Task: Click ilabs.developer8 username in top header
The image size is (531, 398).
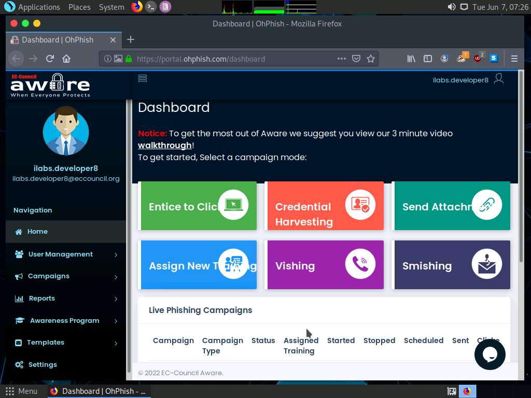Action: coord(460,80)
